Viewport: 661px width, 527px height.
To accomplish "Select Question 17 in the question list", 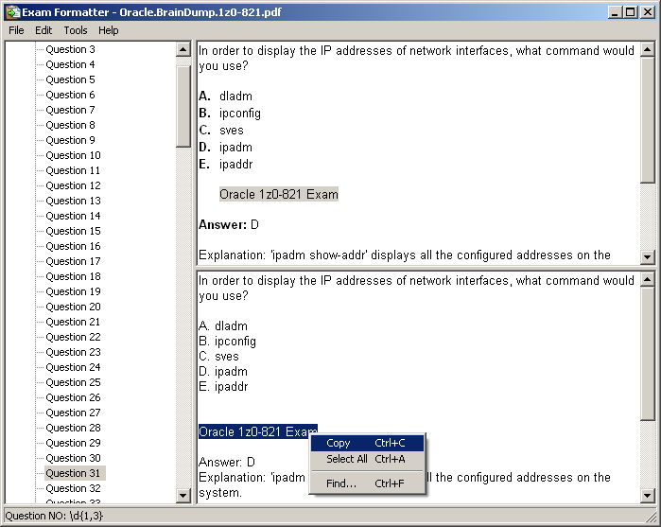I will pyautogui.click(x=73, y=261).
